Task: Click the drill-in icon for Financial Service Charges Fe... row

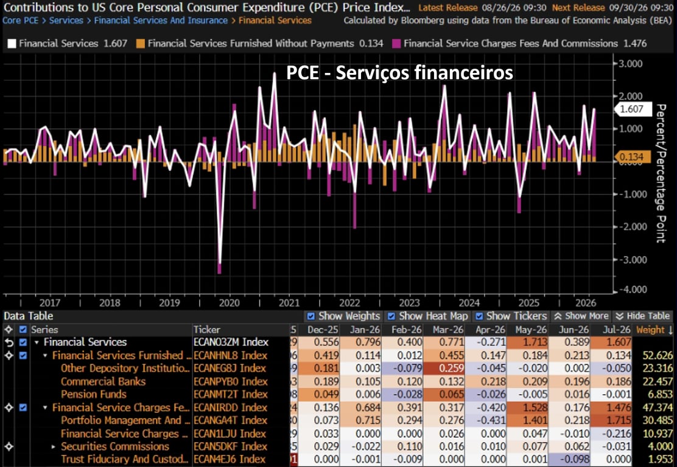Action: 9,407
